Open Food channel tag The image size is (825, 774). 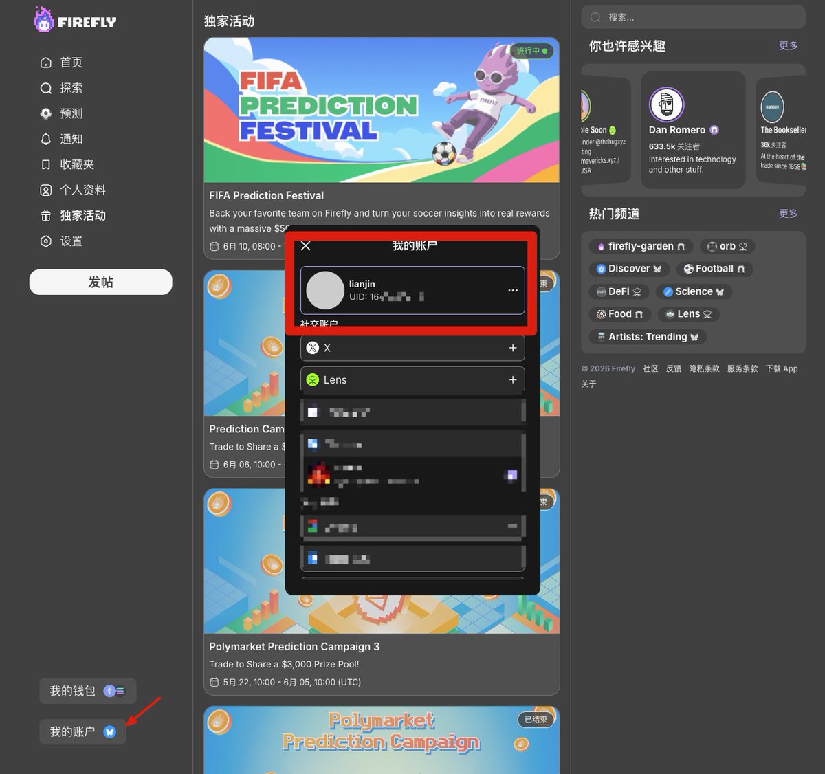(x=620, y=314)
